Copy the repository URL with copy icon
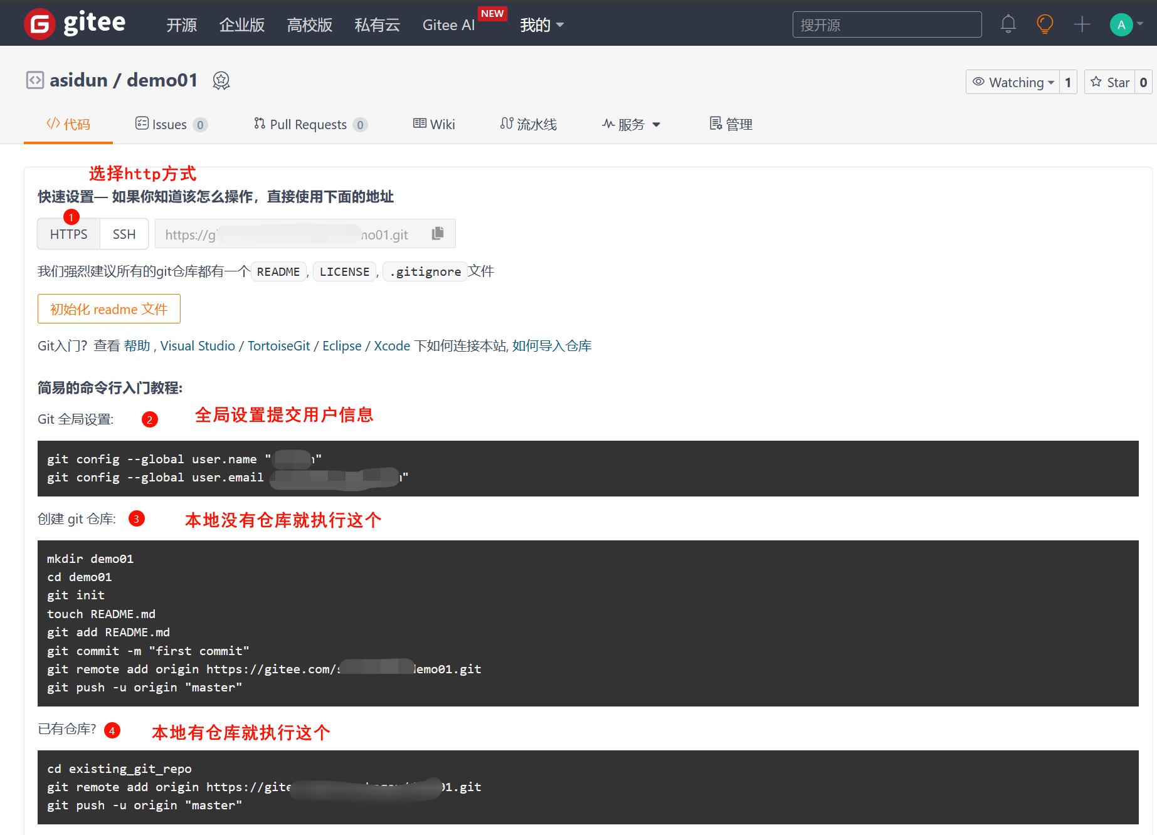 coord(438,234)
